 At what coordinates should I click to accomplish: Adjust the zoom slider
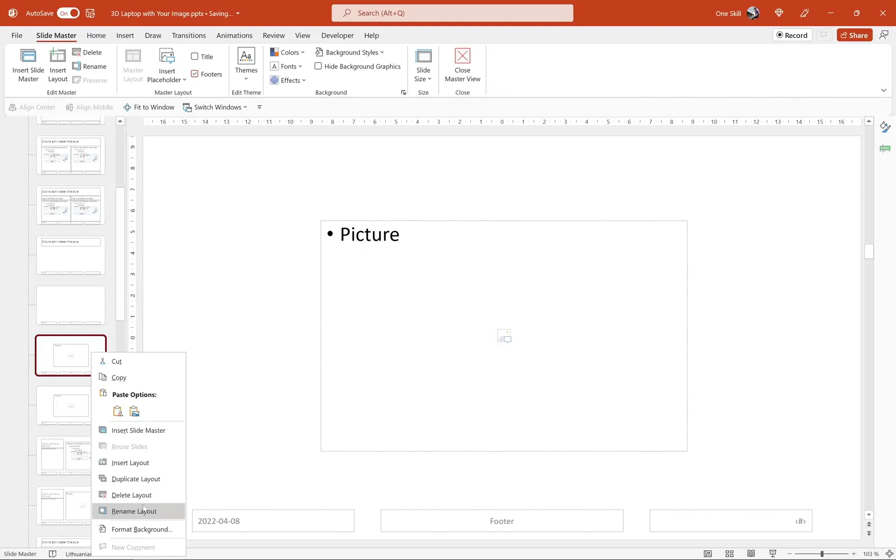(822, 554)
